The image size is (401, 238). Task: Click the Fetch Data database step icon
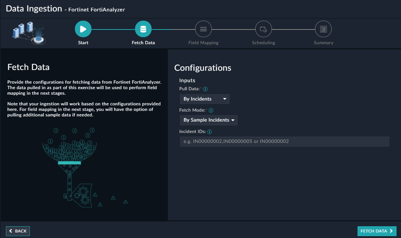click(143, 29)
